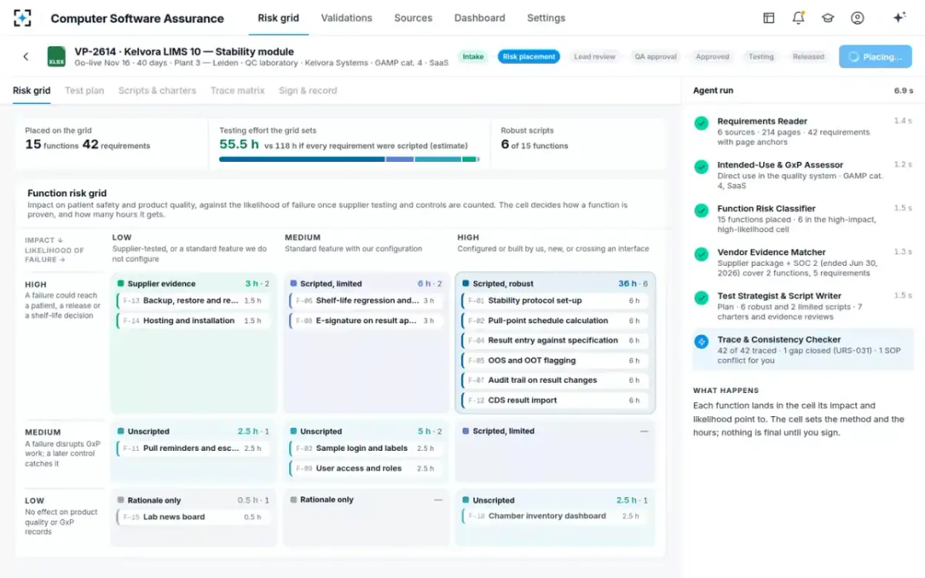Open the Settings top navigation item

click(x=546, y=18)
